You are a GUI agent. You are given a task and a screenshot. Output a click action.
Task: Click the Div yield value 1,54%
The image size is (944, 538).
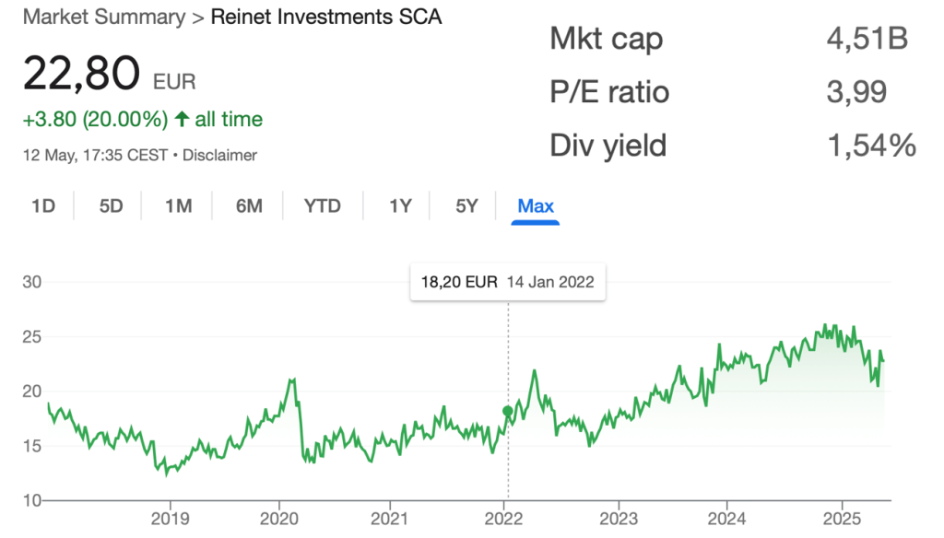(x=870, y=146)
